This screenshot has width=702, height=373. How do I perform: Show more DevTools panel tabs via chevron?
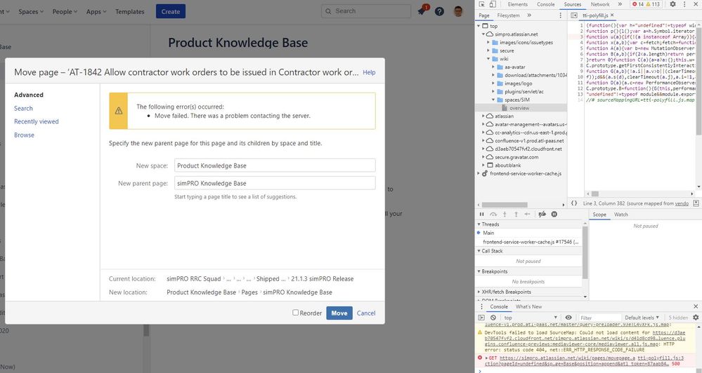pyautogui.click(x=620, y=4)
